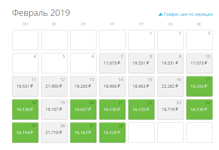219x150 pixels.
Task: Choose February 20 priced 16.627 ₽
Action: (x=84, y=109)
